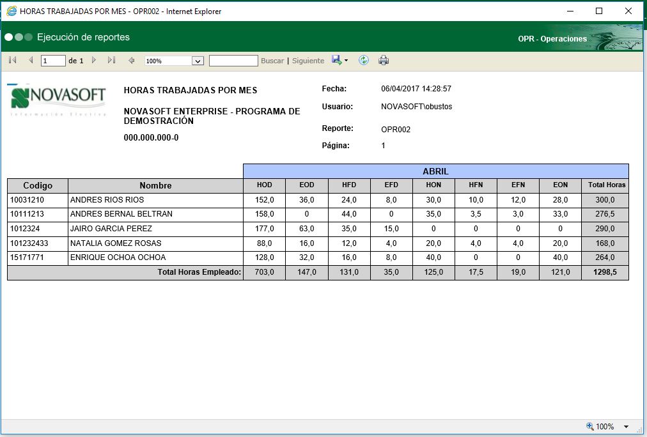Click Jairo Garcia HOD value 177,0
The height and width of the screenshot is (437, 647).
[x=265, y=228]
